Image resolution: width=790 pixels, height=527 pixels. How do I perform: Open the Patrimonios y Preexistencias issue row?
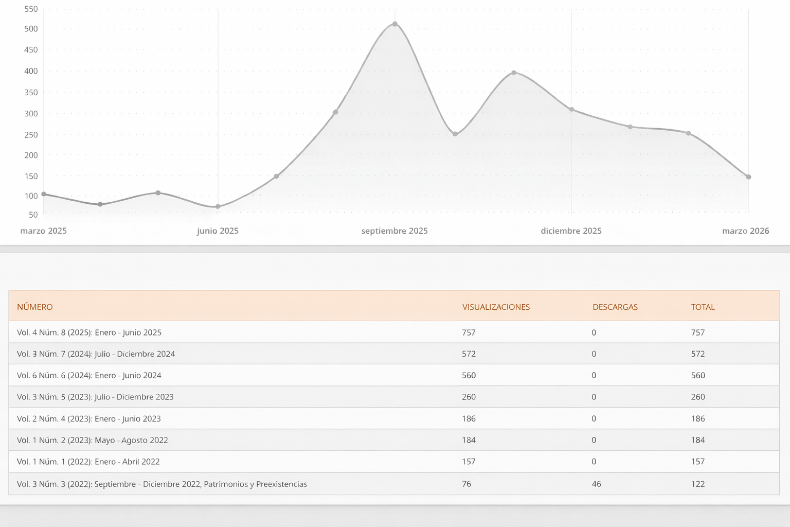click(x=161, y=484)
